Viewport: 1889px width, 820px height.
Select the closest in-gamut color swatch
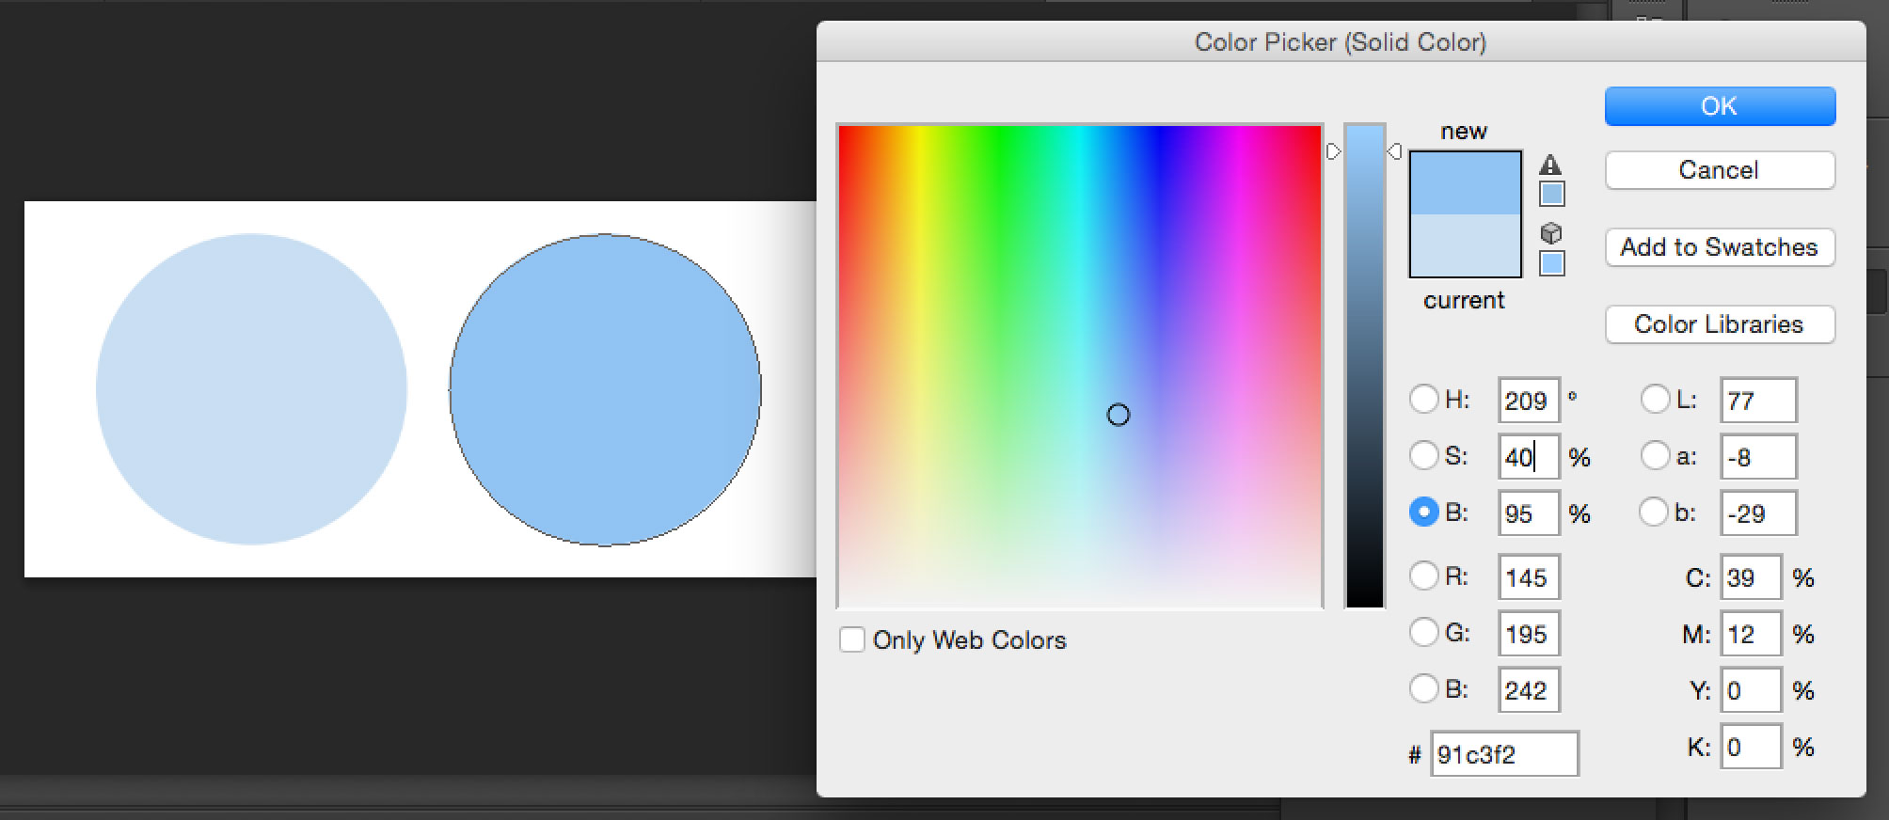[x=1551, y=195]
